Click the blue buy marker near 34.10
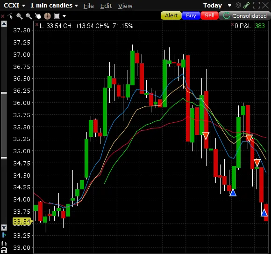The width and height of the screenshot is (271, 254). (x=233, y=193)
